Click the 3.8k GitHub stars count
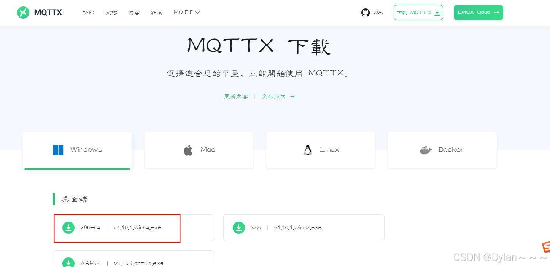The height and width of the screenshot is (267, 550). tap(378, 13)
